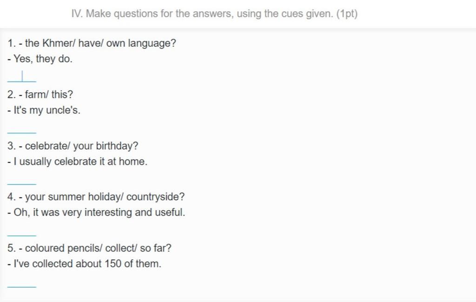Image resolution: width=476 pixels, height=302 pixels.
Task: Click the word 'countryside?' in question 4
Action: pos(155,197)
